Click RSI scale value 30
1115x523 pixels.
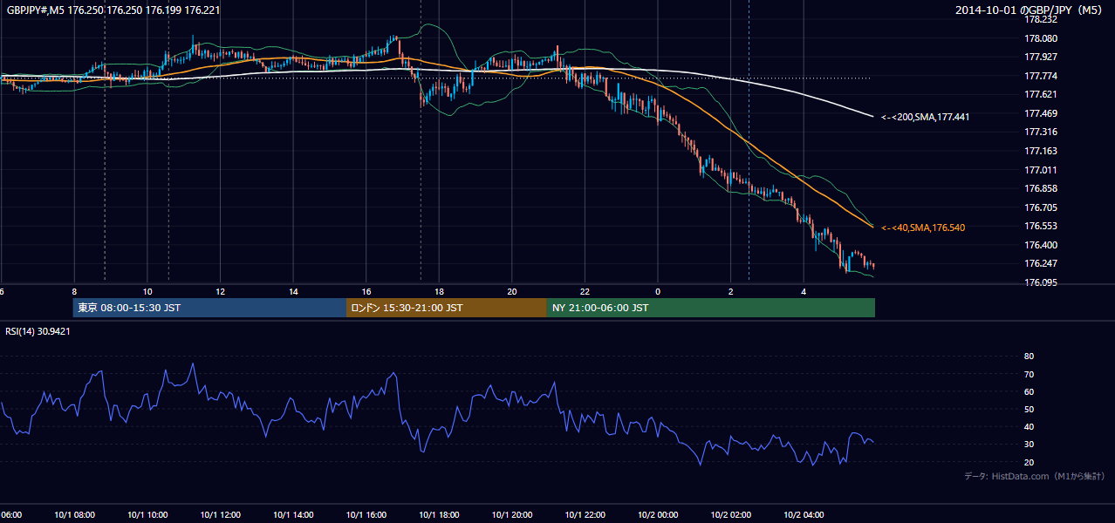pos(1029,445)
